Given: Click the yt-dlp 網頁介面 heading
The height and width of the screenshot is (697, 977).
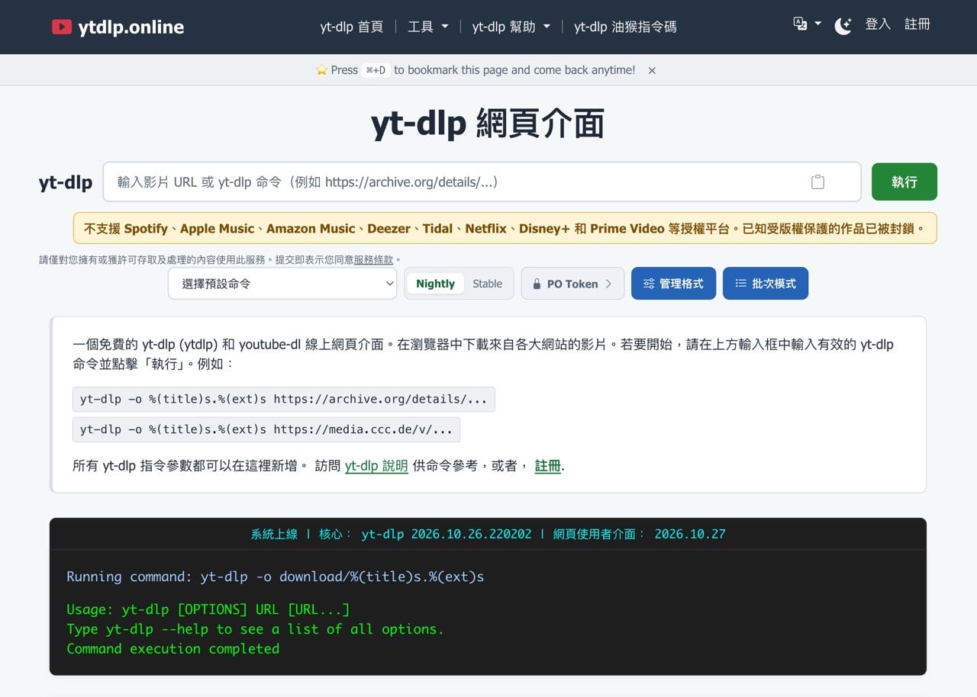Looking at the screenshot, I should click(488, 124).
